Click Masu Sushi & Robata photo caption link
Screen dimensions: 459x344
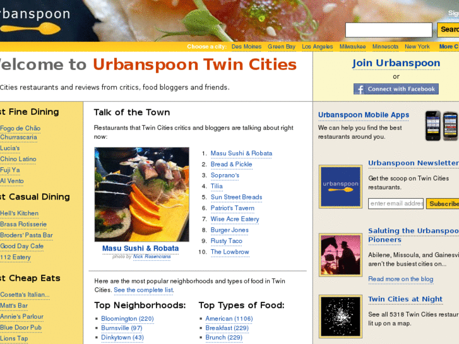pyautogui.click(x=140, y=248)
